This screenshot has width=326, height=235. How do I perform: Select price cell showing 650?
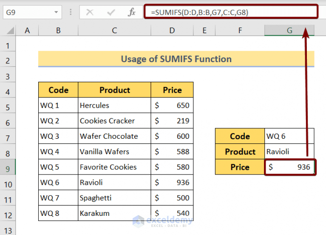coord(172,106)
